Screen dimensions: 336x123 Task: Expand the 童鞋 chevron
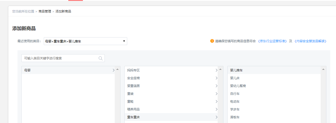(216, 101)
